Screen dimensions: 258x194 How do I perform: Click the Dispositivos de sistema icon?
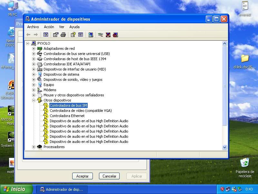(x=39, y=74)
